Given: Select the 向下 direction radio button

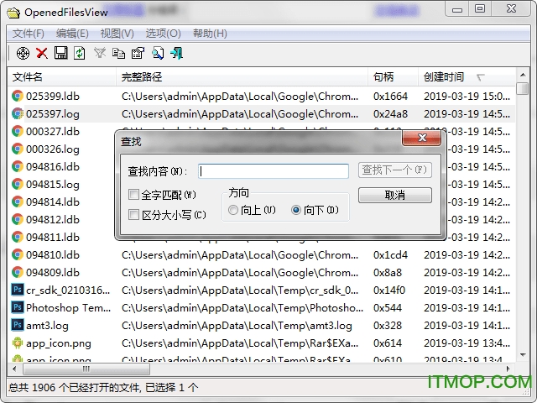Looking at the screenshot, I should [296, 210].
